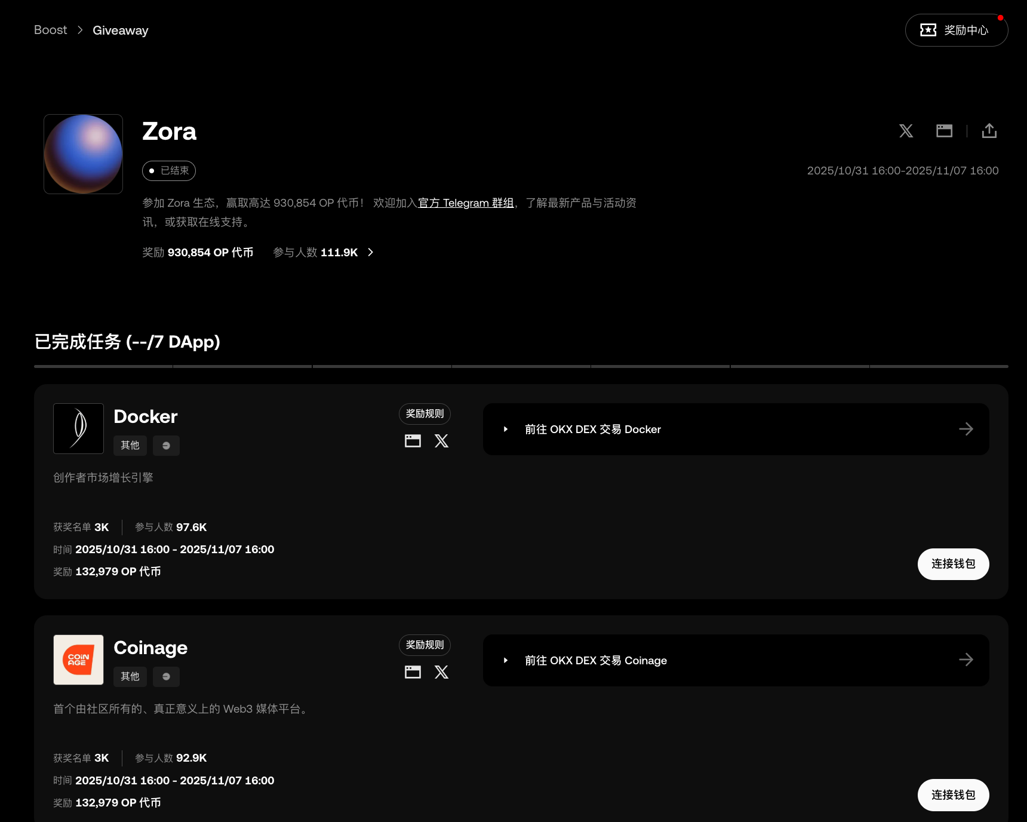Viewport: 1027px width, 822px height.
Task: Open Zora's X (Twitter) profile icon
Action: [x=906, y=131]
